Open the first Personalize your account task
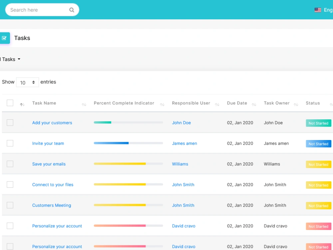 tap(57, 226)
